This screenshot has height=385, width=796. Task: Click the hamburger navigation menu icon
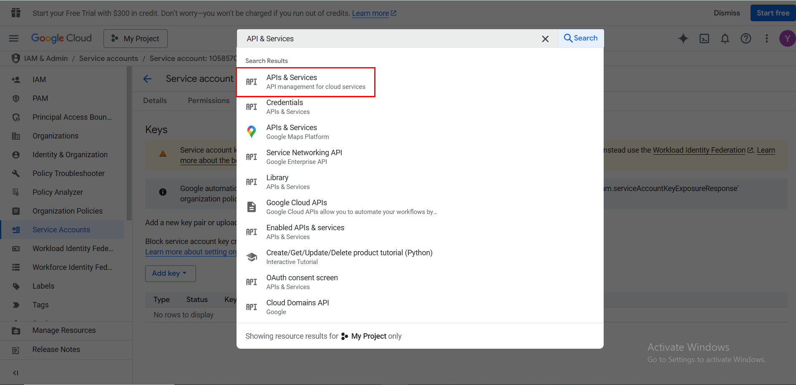(x=14, y=38)
